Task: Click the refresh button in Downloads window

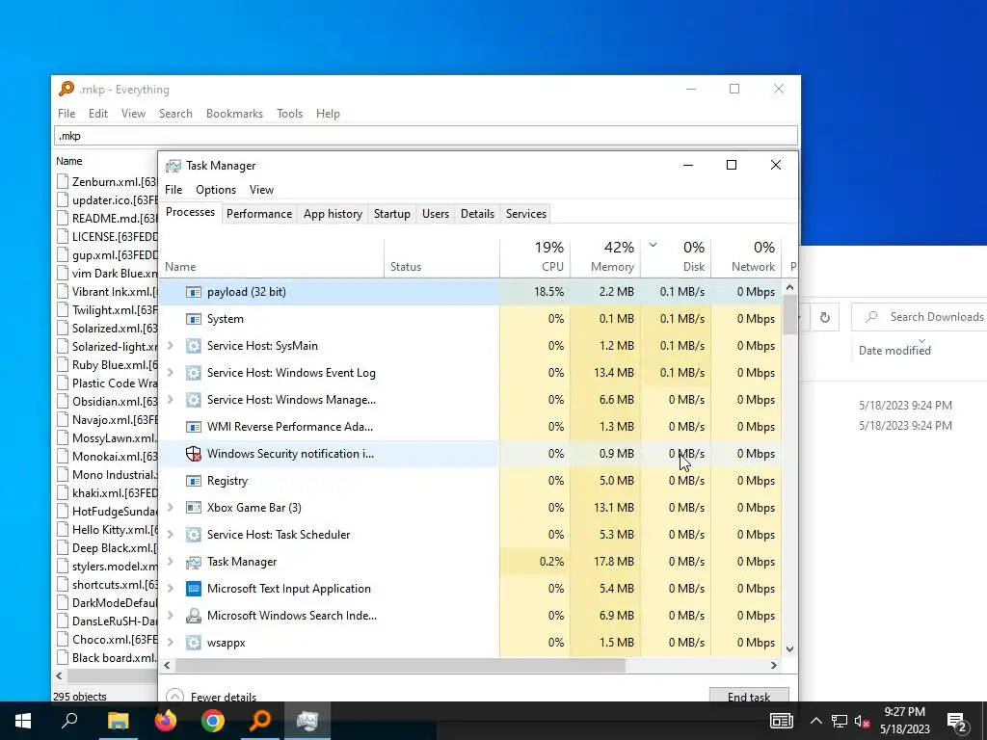Action: point(825,317)
